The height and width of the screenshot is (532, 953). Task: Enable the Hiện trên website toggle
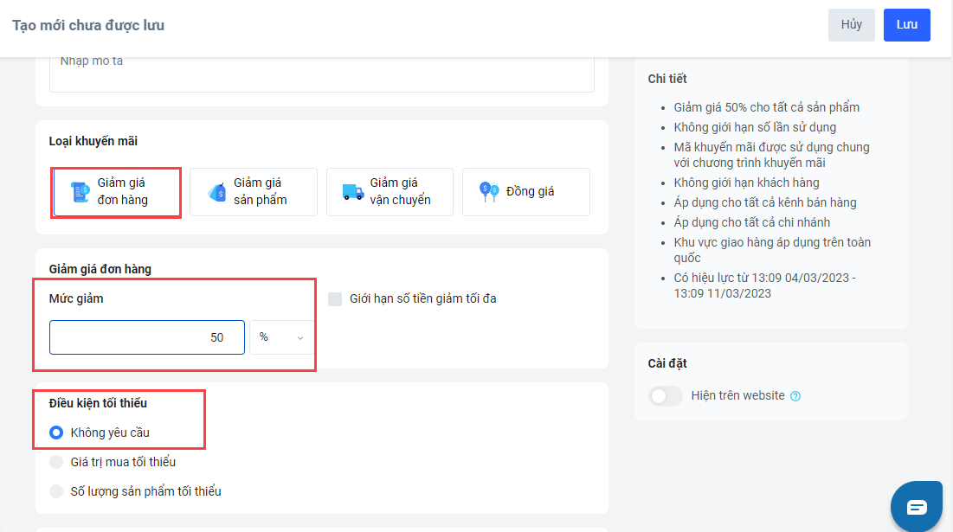pyautogui.click(x=665, y=396)
